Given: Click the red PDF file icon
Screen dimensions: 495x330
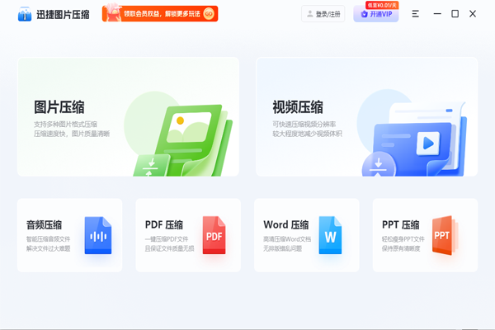Looking at the screenshot, I should click(214, 235).
